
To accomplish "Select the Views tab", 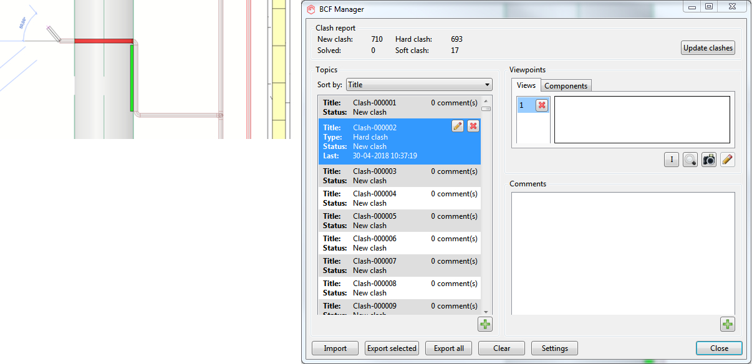I will coord(526,86).
